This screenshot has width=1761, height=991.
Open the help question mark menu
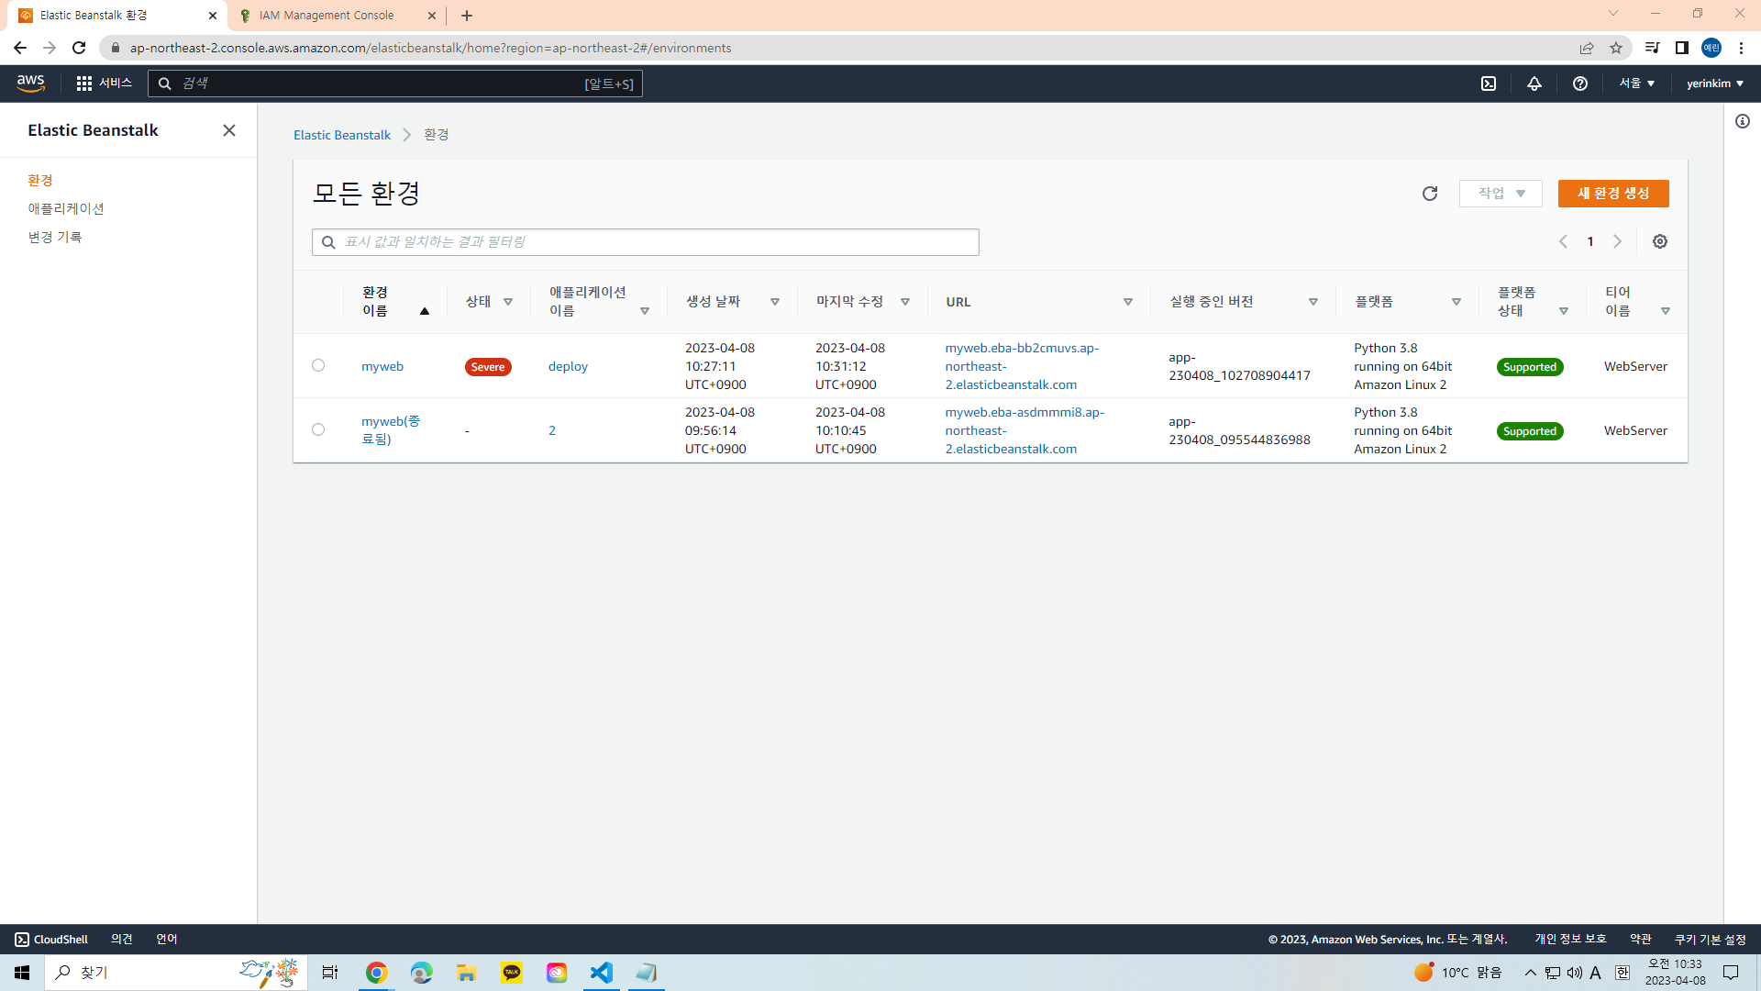[1580, 84]
